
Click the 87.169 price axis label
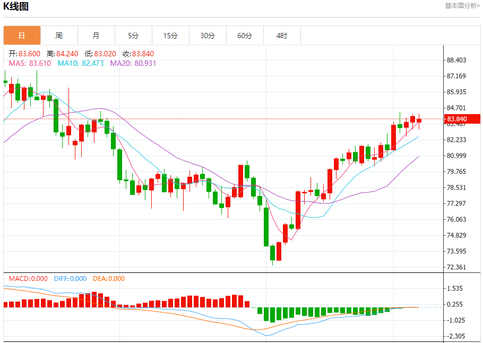[x=456, y=76]
